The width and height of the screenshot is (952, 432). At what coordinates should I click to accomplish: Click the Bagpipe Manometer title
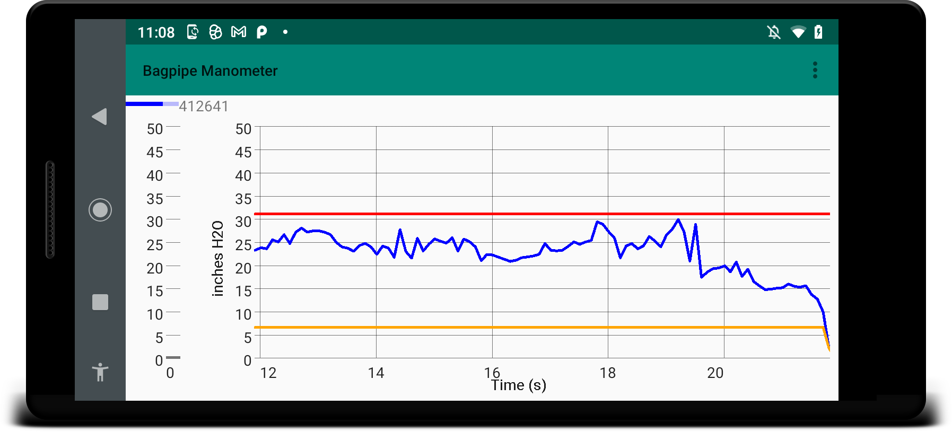pos(210,71)
